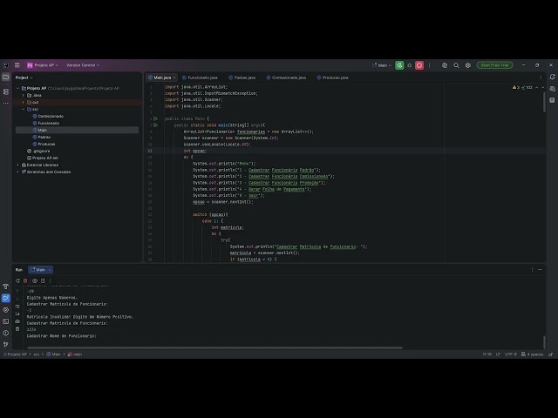Open the Problems tool window icon
This screenshot has width=558, height=418.
pyautogui.click(x=6, y=333)
